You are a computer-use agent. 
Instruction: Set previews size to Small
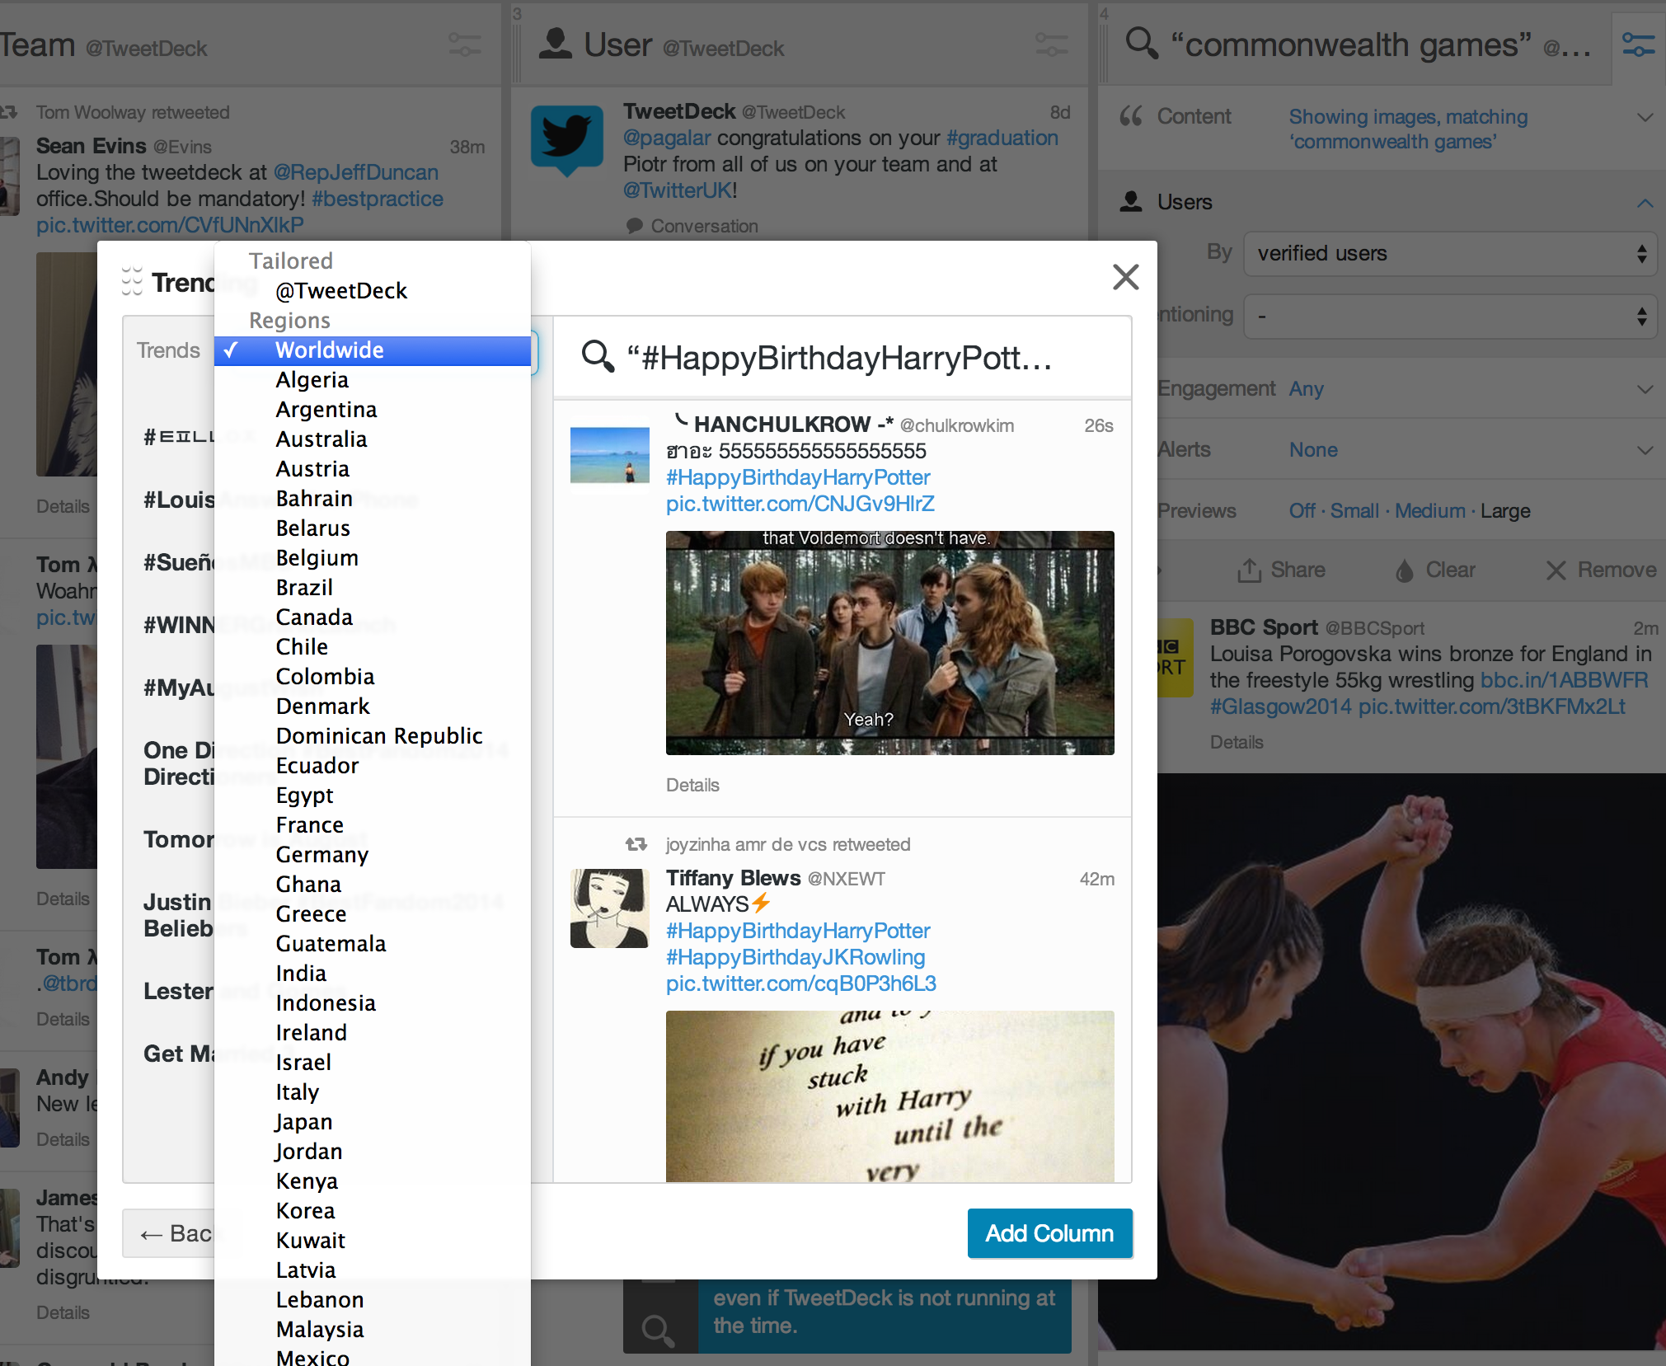(x=1354, y=511)
